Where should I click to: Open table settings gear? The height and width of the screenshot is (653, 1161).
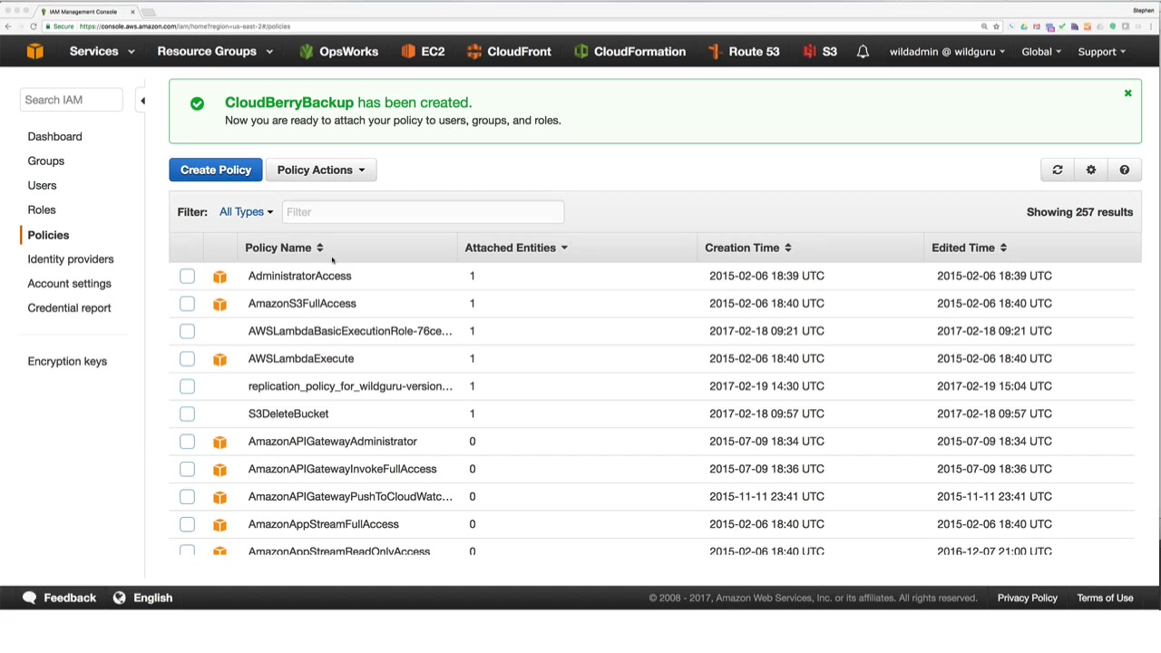pyautogui.click(x=1091, y=170)
